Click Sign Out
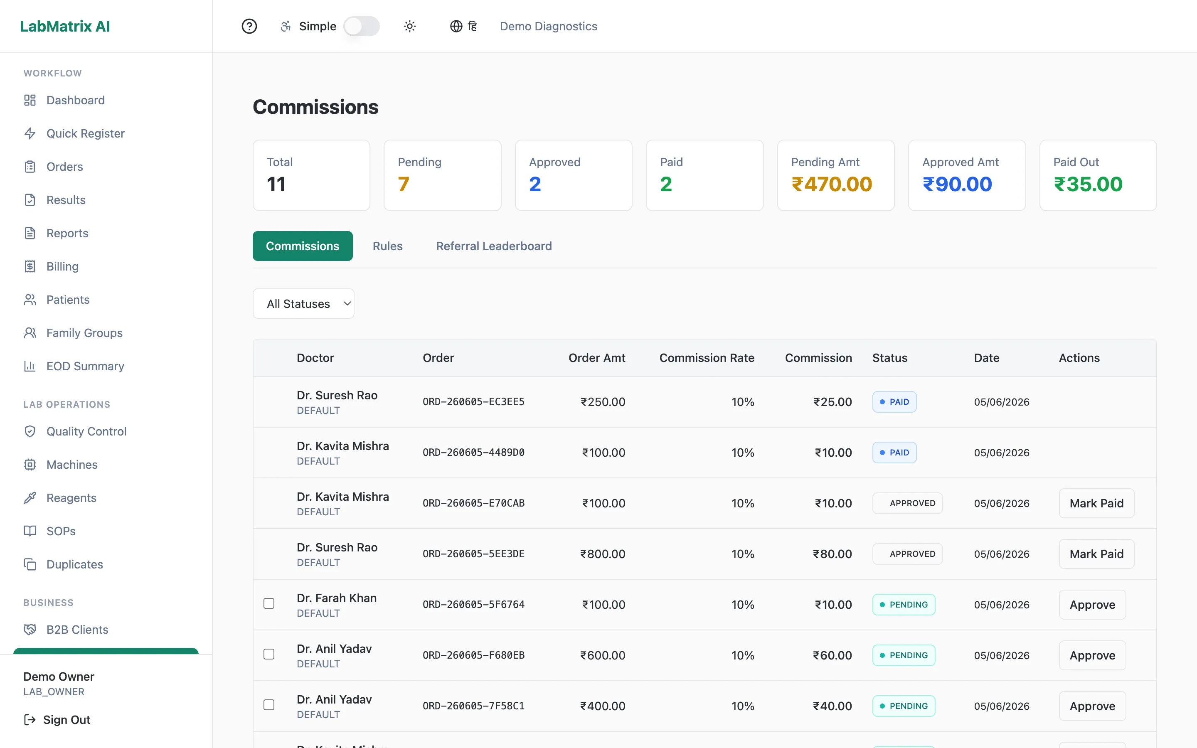The width and height of the screenshot is (1197, 748). coord(57,720)
